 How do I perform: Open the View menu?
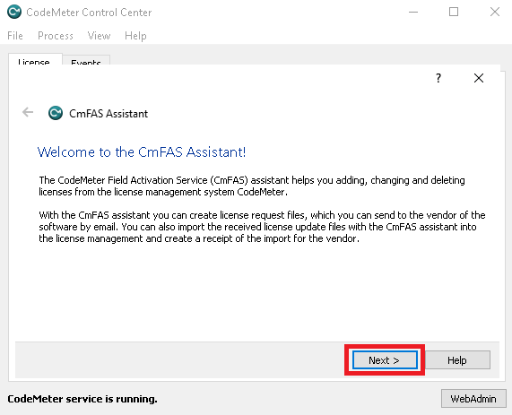coord(99,36)
